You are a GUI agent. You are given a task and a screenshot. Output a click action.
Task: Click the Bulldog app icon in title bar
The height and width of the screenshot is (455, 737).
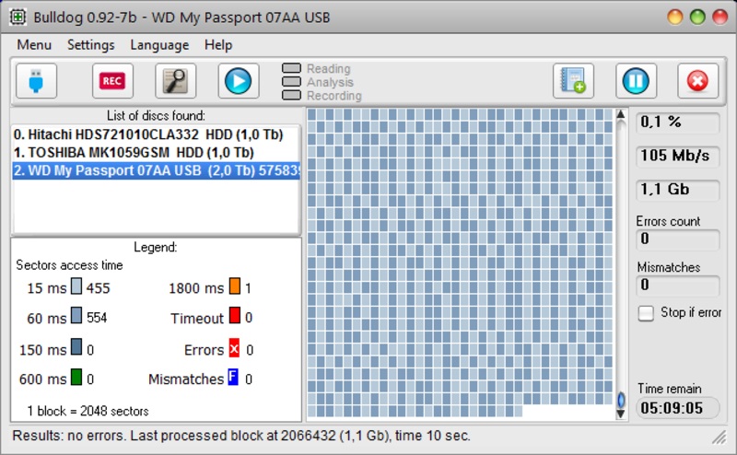[18, 17]
